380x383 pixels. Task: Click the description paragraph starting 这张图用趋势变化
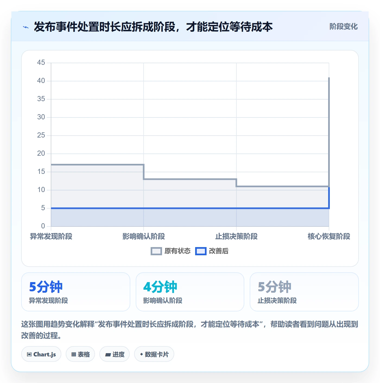pos(190,330)
